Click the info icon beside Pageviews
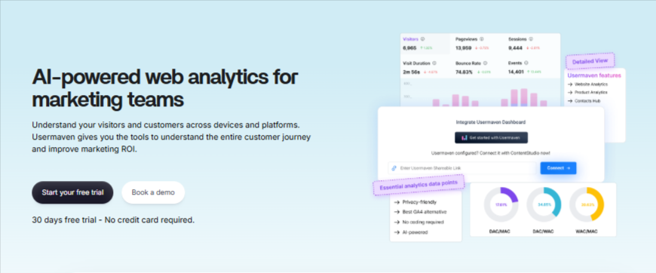 click(482, 39)
